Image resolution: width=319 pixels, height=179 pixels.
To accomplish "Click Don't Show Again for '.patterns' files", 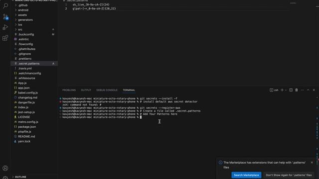I will 289,175.
